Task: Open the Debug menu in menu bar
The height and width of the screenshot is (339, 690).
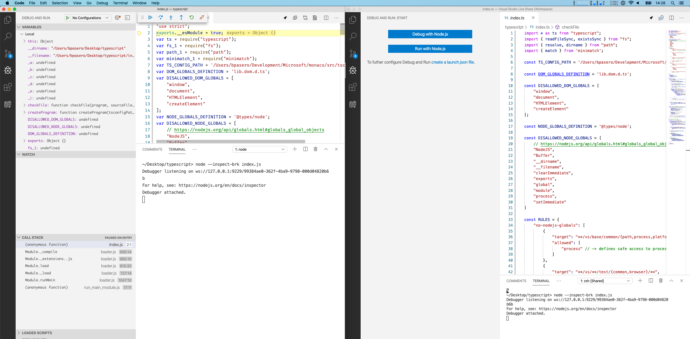Action: tap(102, 3)
